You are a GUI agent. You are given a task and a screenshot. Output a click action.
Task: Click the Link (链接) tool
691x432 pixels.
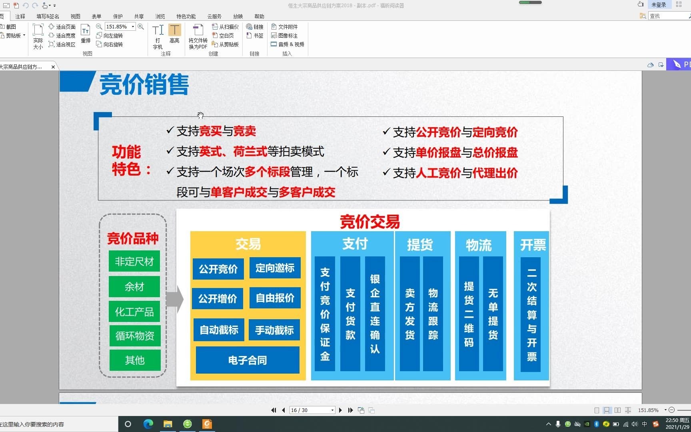[255, 27]
